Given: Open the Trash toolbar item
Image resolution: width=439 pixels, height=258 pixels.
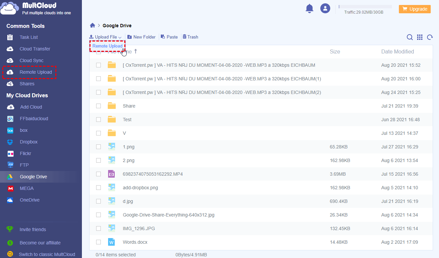Looking at the screenshot, I should tap(190, 37).
